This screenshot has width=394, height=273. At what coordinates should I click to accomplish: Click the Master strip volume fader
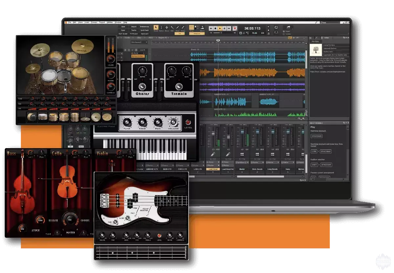tap(242, 132)
